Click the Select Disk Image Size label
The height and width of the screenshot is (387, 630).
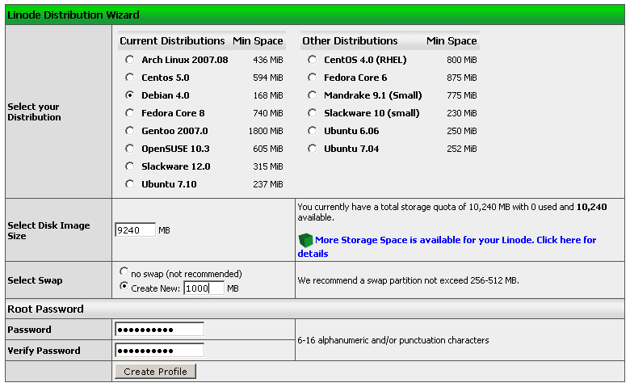[x=48, y=230]
